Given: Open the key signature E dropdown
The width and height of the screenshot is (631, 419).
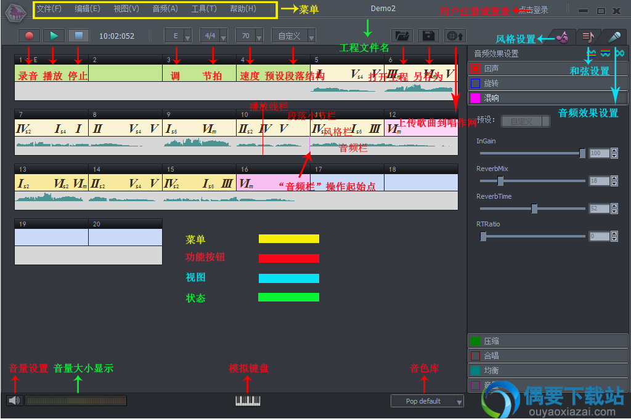Looking at the screenshot, I should pos(178,36).
